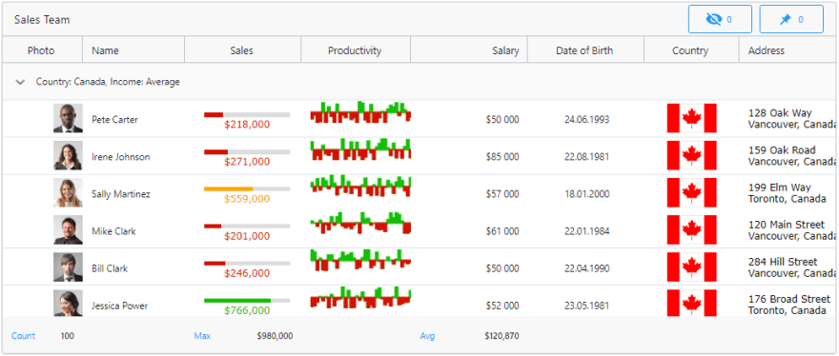Image resolution: width=839 pixels, height=356 pixels.
Task: Click Jessica Power's photo
Action: pos(68,303)
